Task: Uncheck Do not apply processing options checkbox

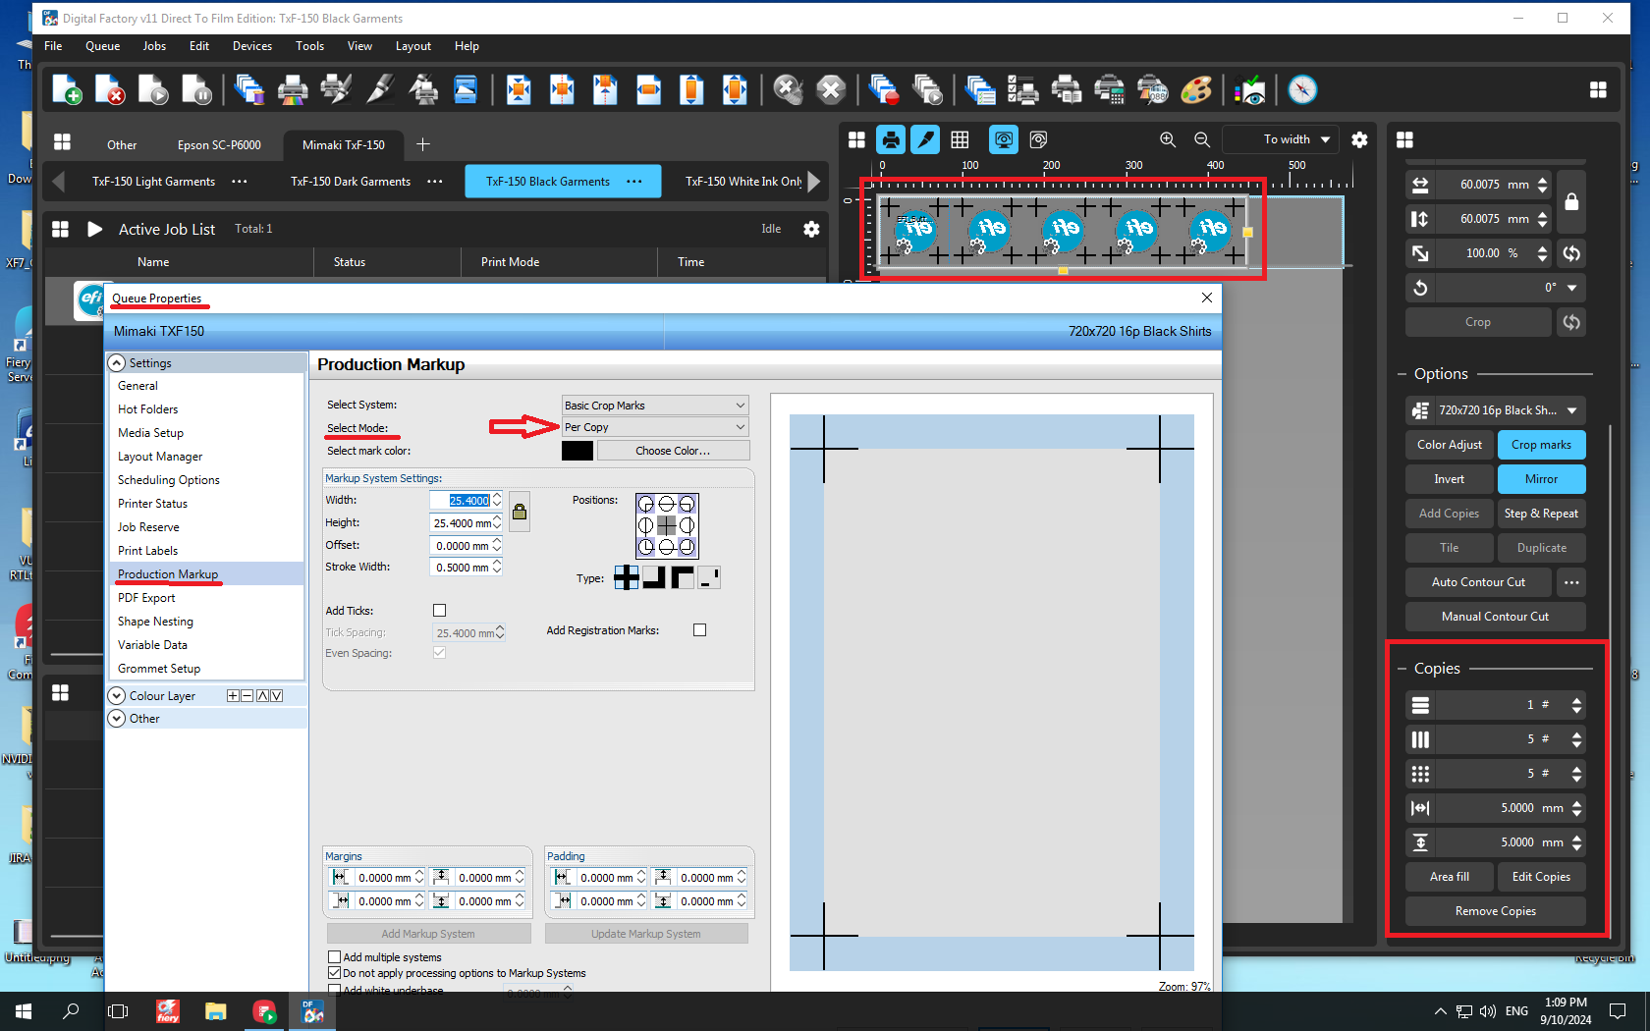Action: click(x=335, y=973)
